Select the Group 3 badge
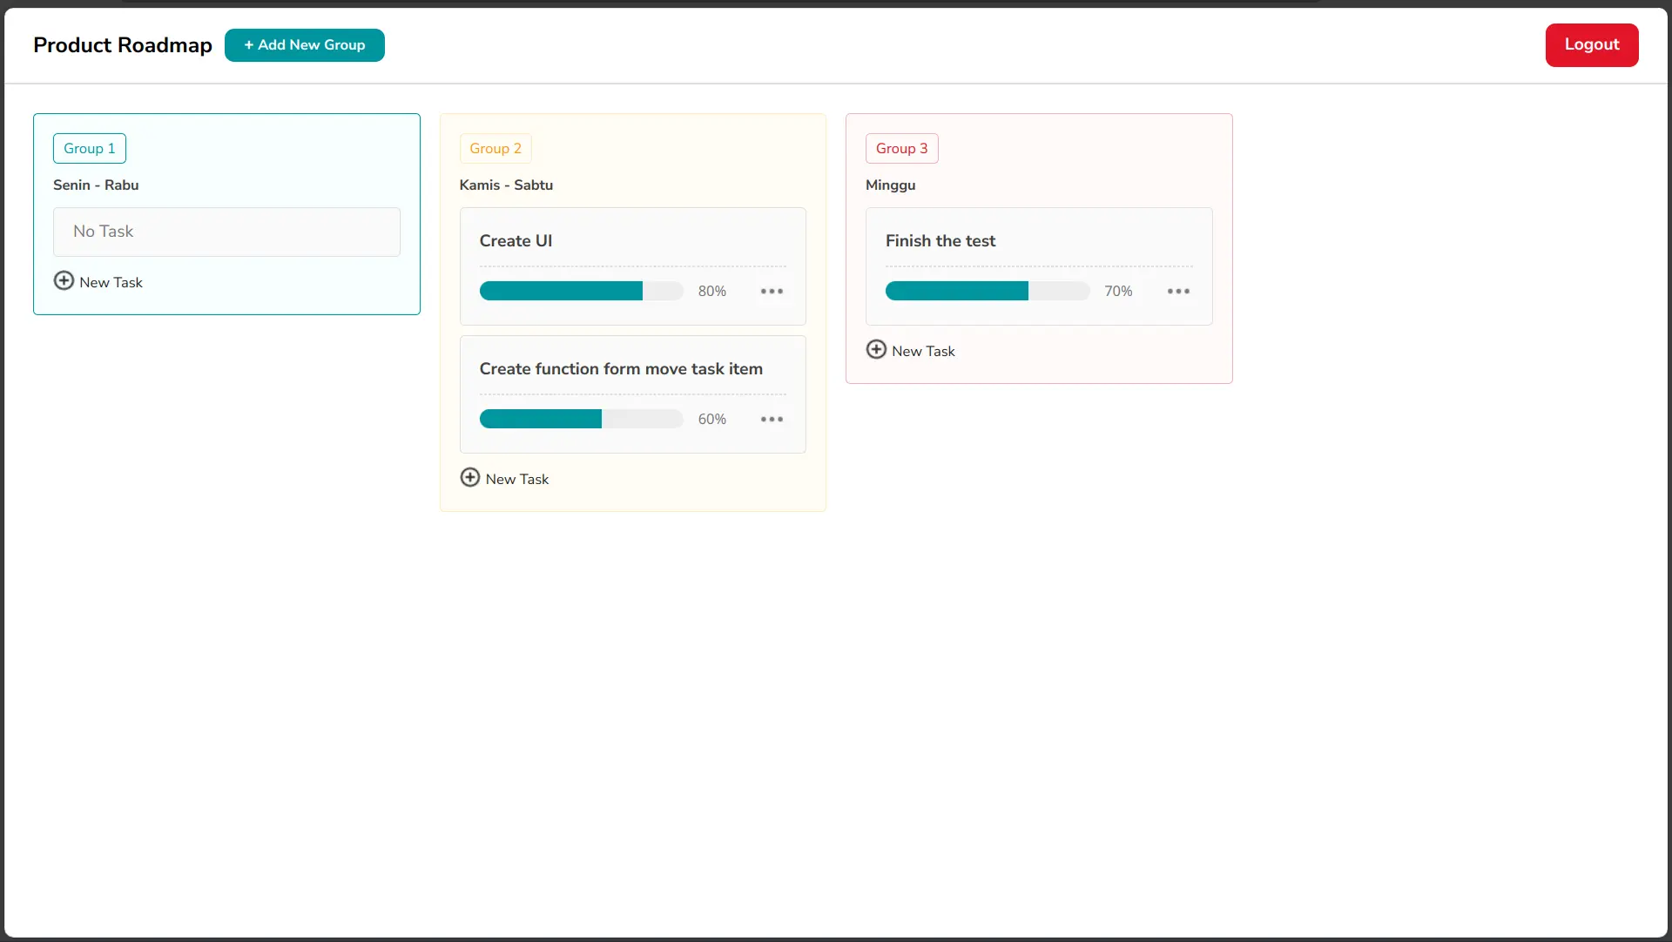 [x=901, y=148]
